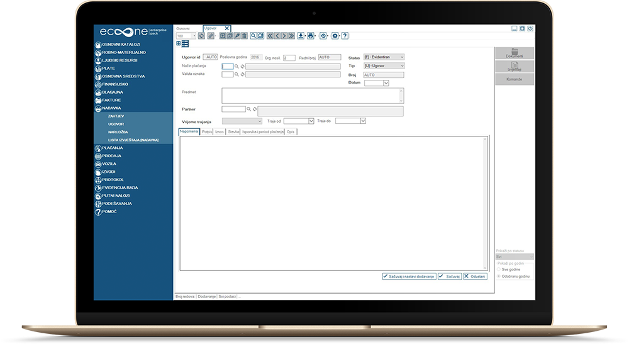
Task: Open the Izvještaji panel button
Action: pos(515,67)
